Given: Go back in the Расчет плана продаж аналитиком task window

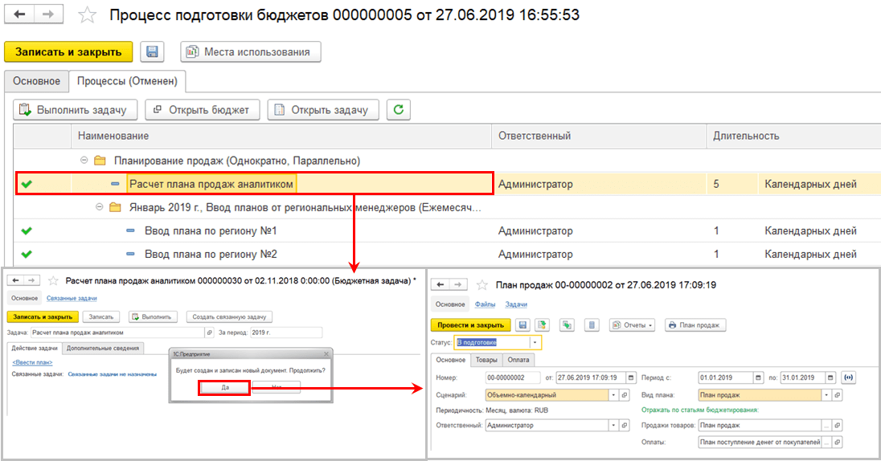Looking at the screenshot, I should (16, 280).
